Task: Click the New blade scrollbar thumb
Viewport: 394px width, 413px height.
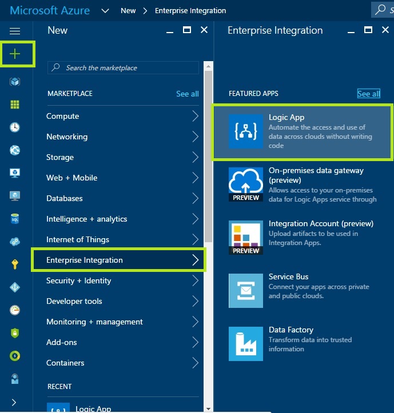Action: coord(208,156)
